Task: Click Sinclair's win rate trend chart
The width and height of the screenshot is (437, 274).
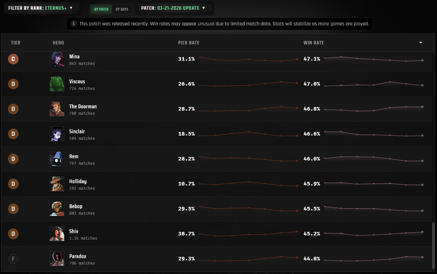Action: [374, 134]
